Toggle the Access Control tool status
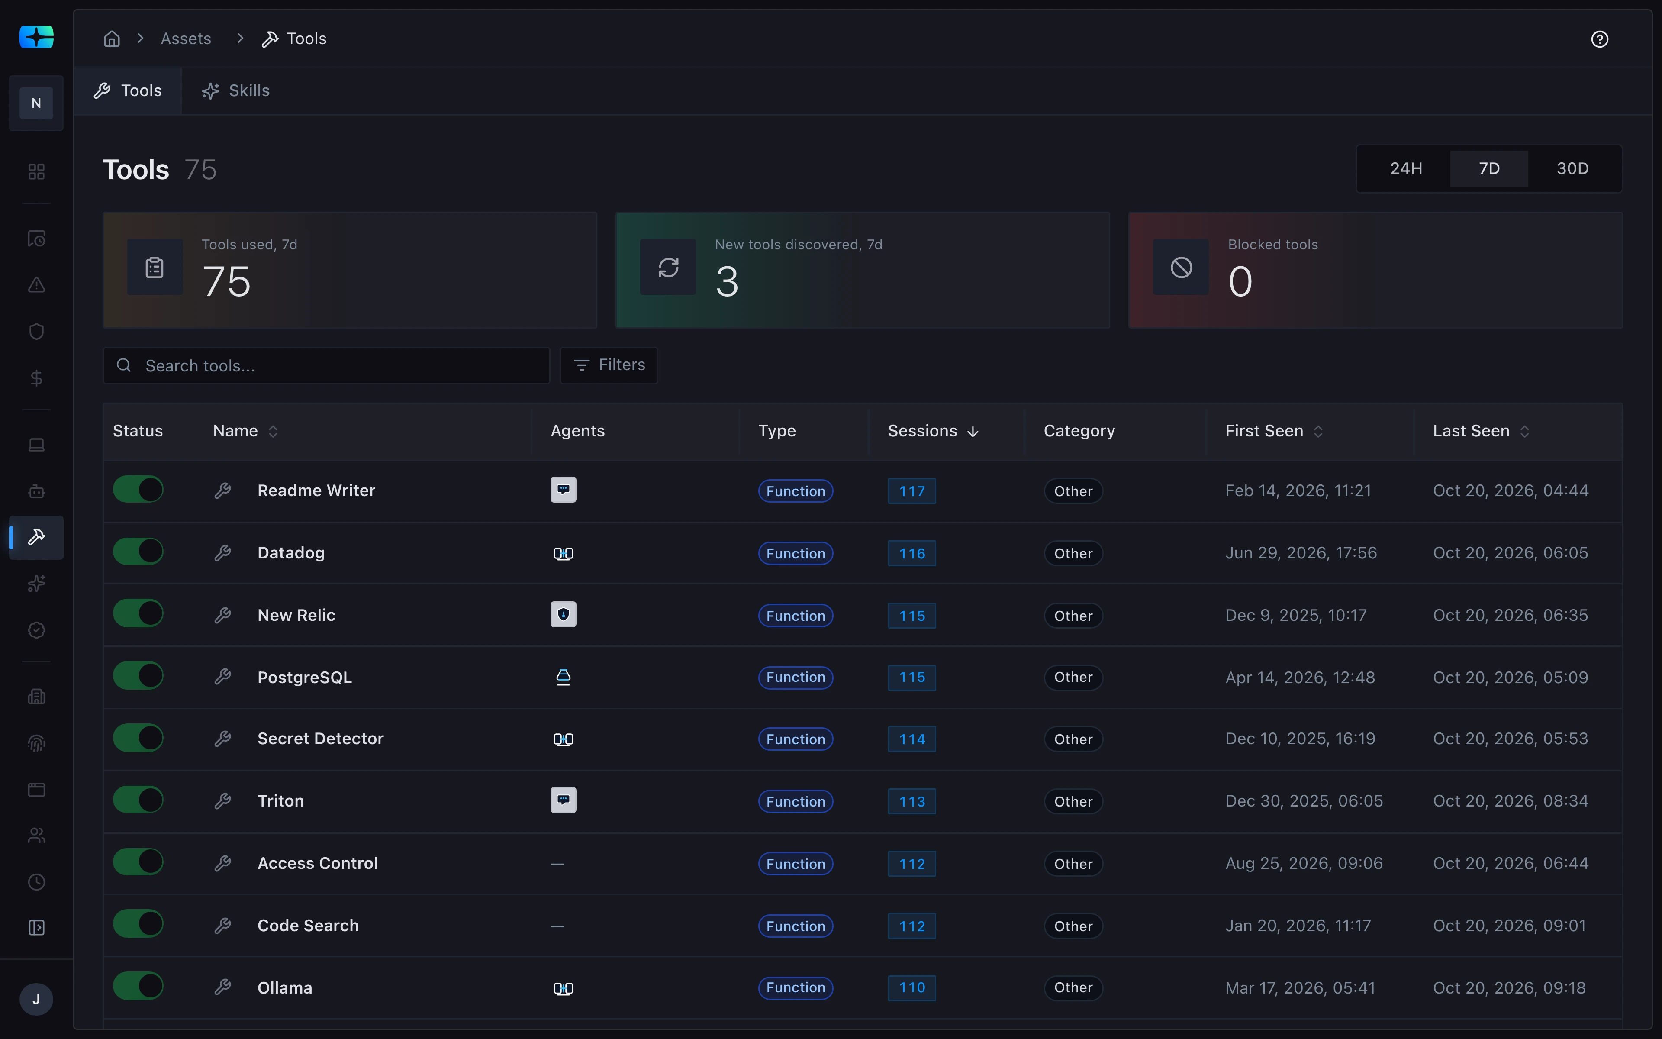This screenshot has width=1662, height=1039. click(138, 862)
